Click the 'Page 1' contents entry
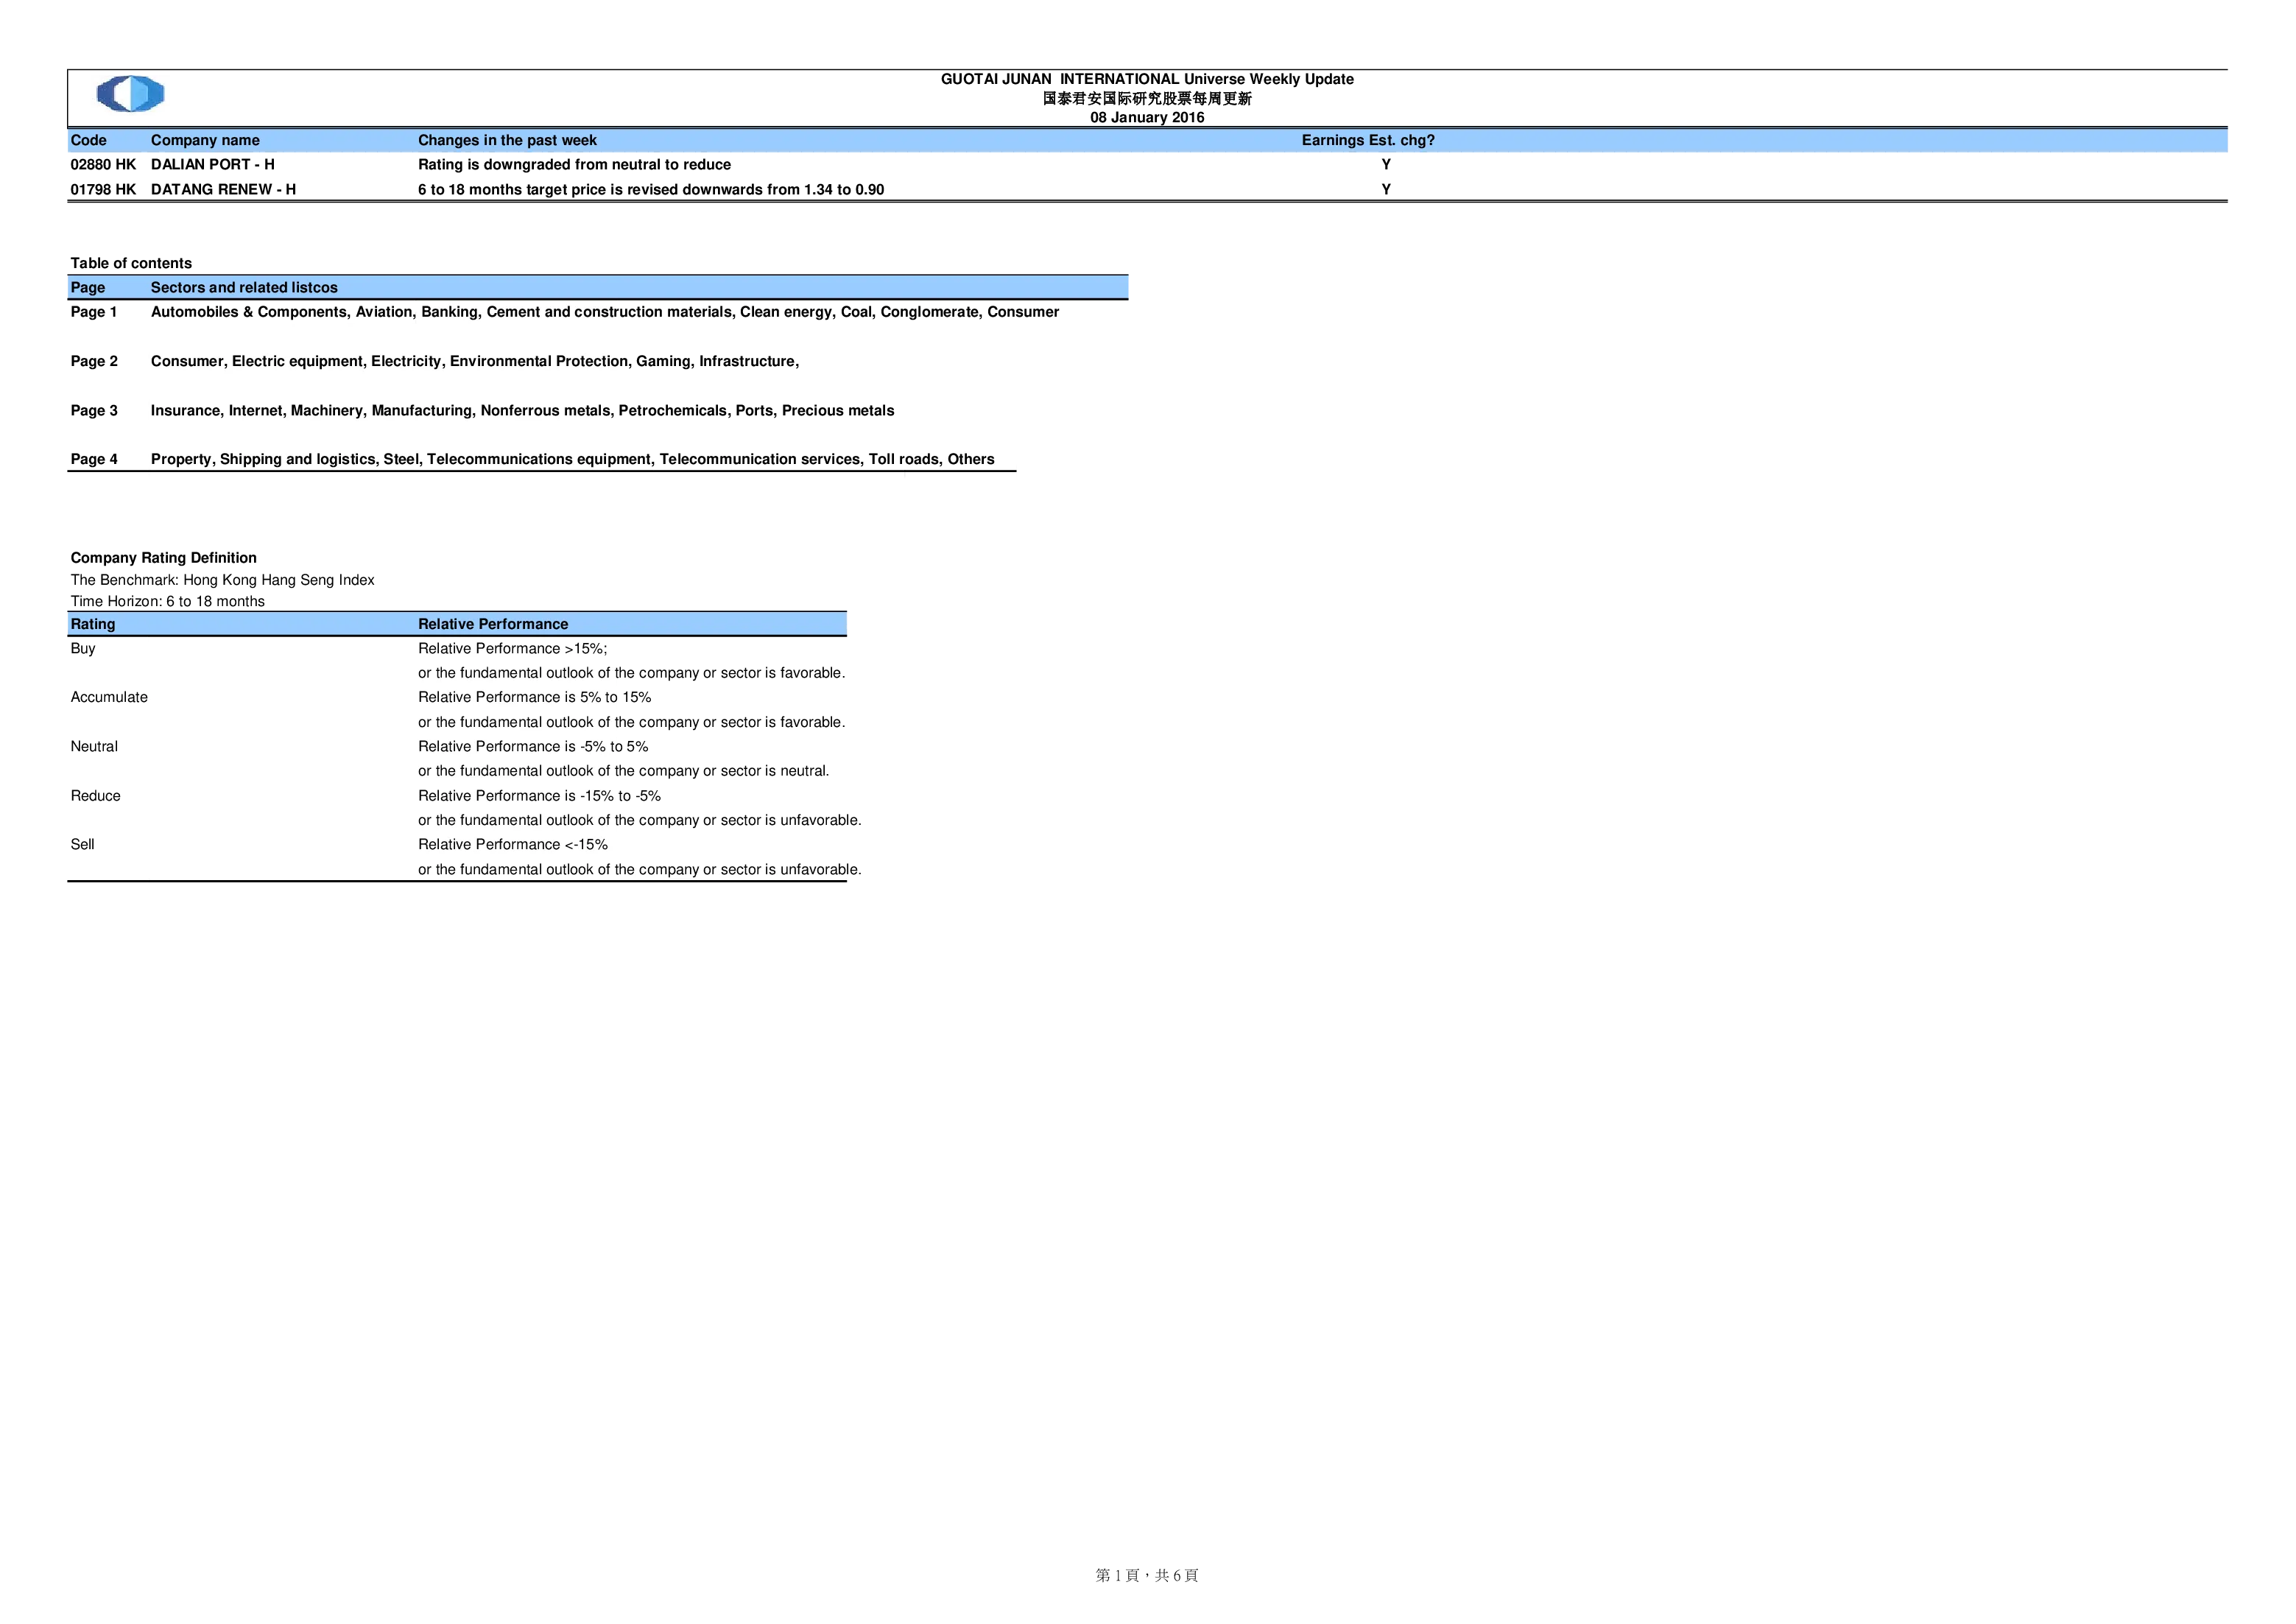This screenshot has height=1624, width=2296. point(94,312)
